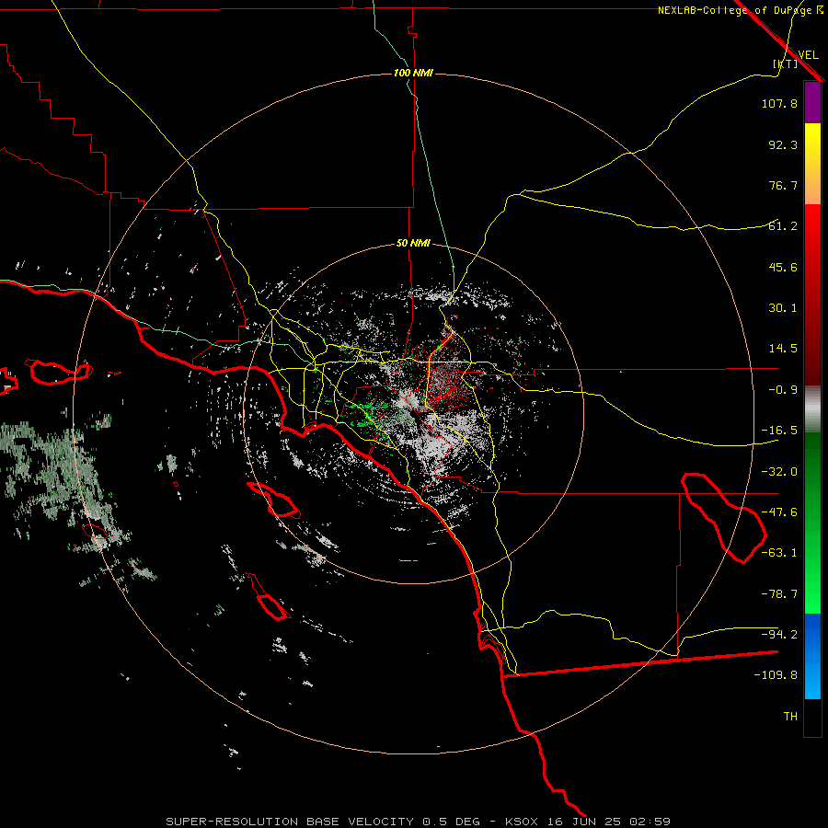The width and height of the screenshot is (828, 828).
Task: Click the 0.5 DEG elevation in caption
Action: (451, 822)
